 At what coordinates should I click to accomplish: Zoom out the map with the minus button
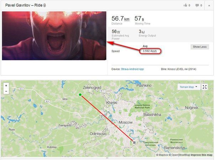[6, 91]
